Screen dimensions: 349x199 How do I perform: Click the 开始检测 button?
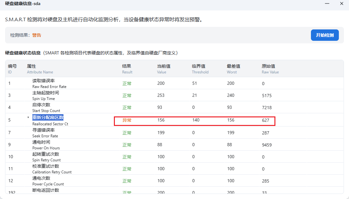[325, 35]
